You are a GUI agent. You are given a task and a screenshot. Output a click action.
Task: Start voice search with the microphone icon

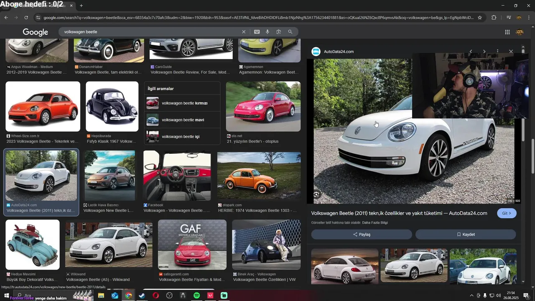coord(267,32)
